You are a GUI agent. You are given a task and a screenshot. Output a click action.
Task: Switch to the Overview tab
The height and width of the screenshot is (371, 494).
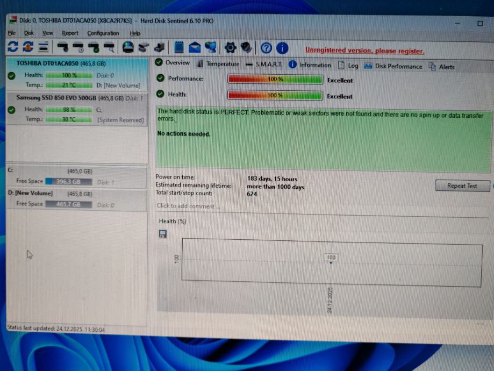click(173, 62)
